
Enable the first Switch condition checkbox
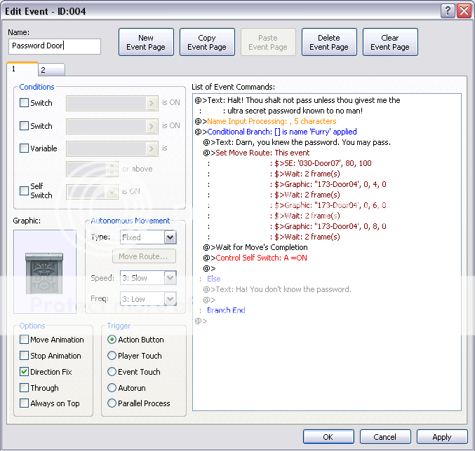pyautogui.click(x=25, y=103)
